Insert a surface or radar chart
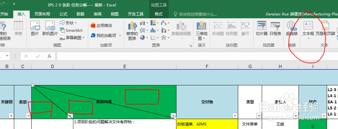 [165, 38]
